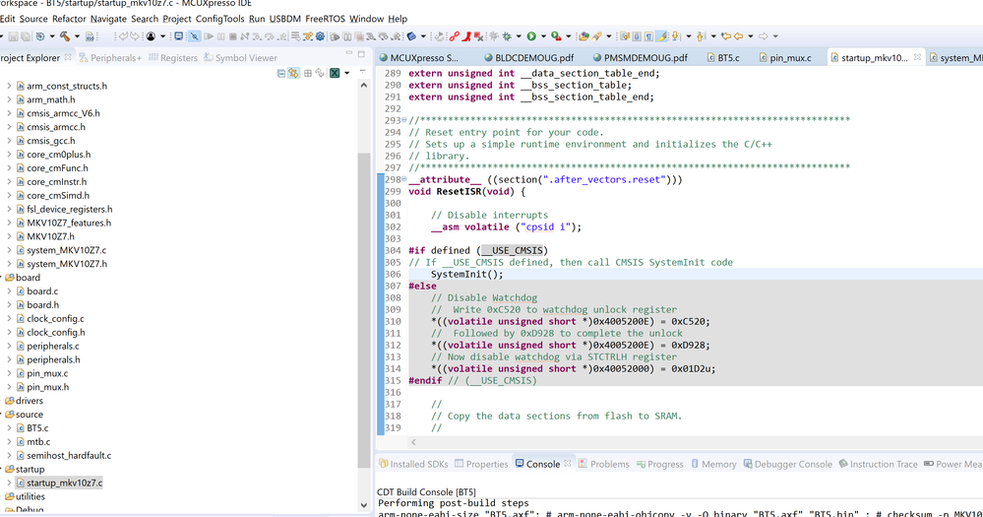983x517 pixels.
Task: Expand the startup_mkv10z7.c tree node
Action: [x=9, y=483]
